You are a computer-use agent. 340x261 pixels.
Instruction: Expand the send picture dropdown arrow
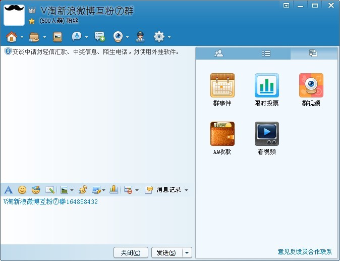click(x=72, y=190)
